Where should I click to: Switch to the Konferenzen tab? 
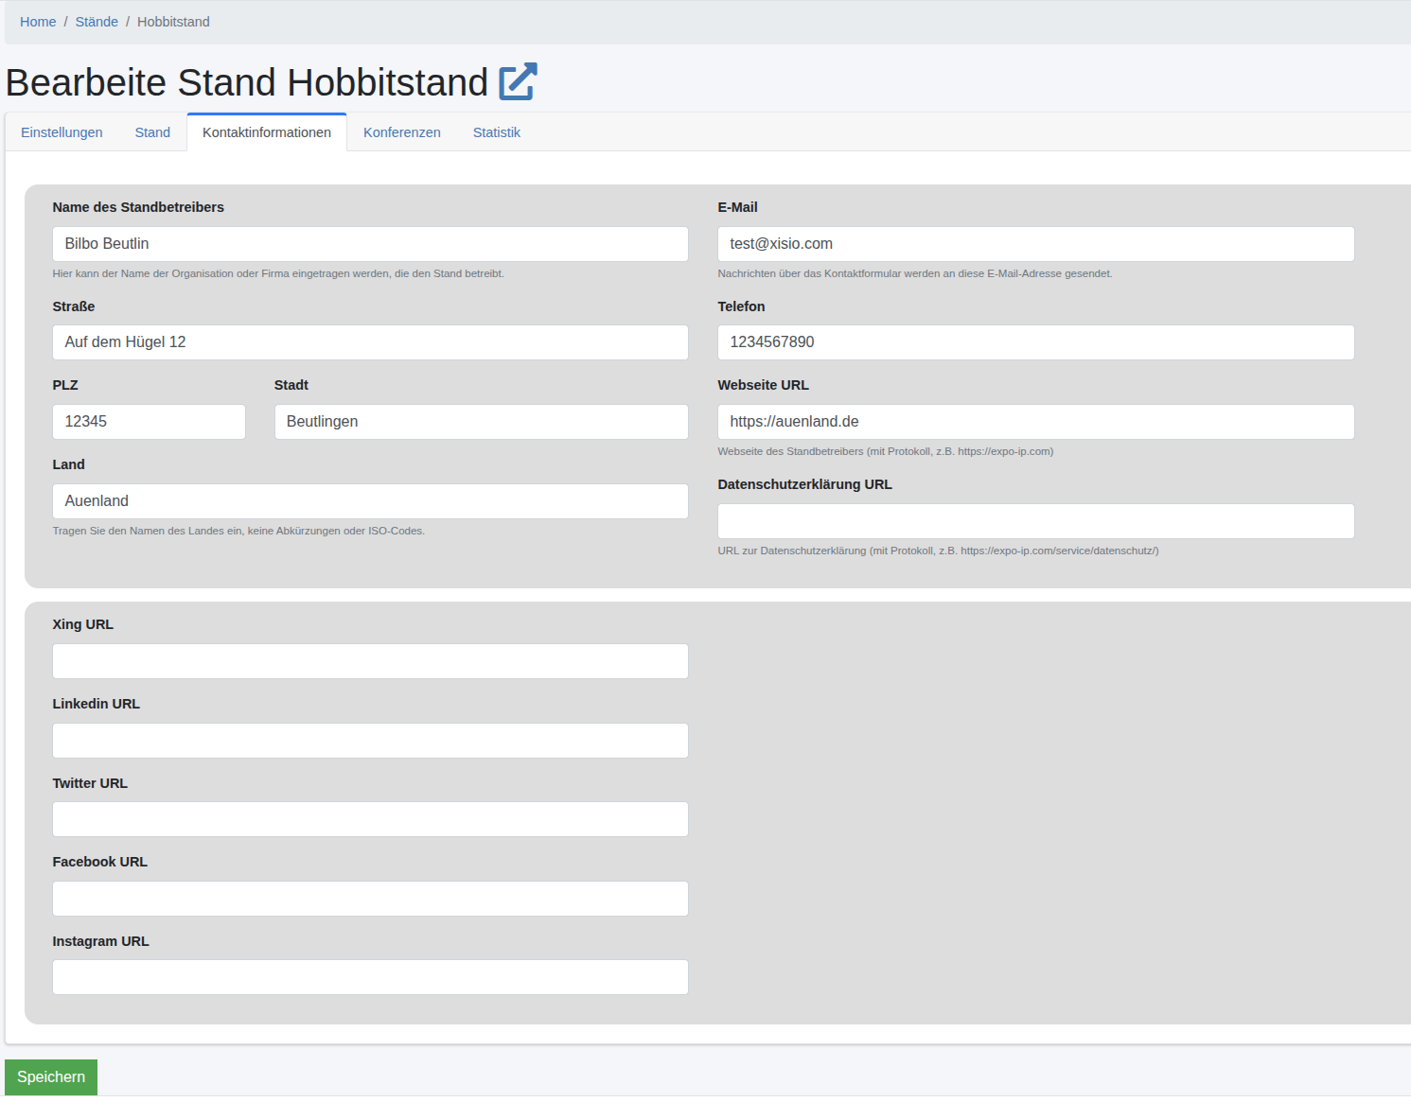(401, 132)
